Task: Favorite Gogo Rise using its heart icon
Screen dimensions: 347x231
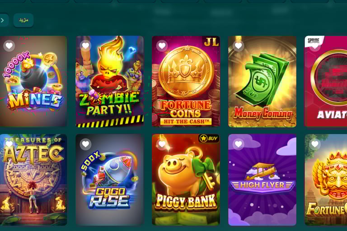Action: point(85,144)
